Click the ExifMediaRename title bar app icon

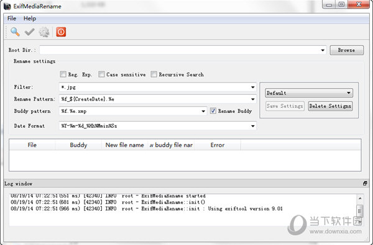7,6
